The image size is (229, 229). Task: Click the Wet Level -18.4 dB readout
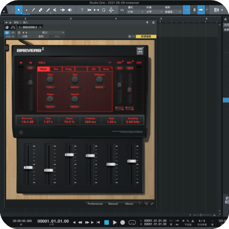(27, 120)
